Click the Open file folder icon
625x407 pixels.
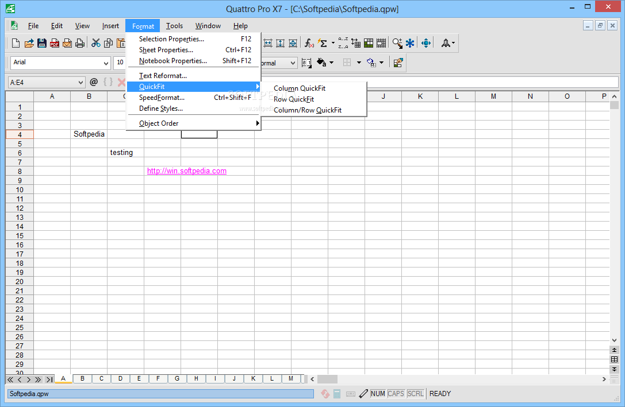point(29,43)
